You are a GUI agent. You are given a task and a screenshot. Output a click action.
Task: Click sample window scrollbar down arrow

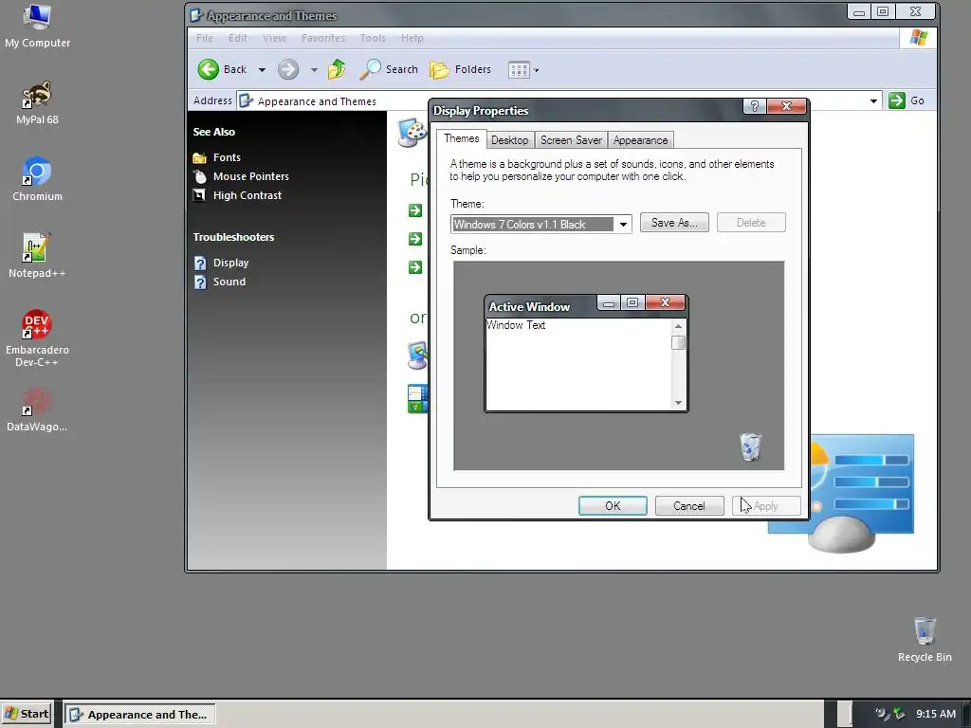[x=678, y=403]
